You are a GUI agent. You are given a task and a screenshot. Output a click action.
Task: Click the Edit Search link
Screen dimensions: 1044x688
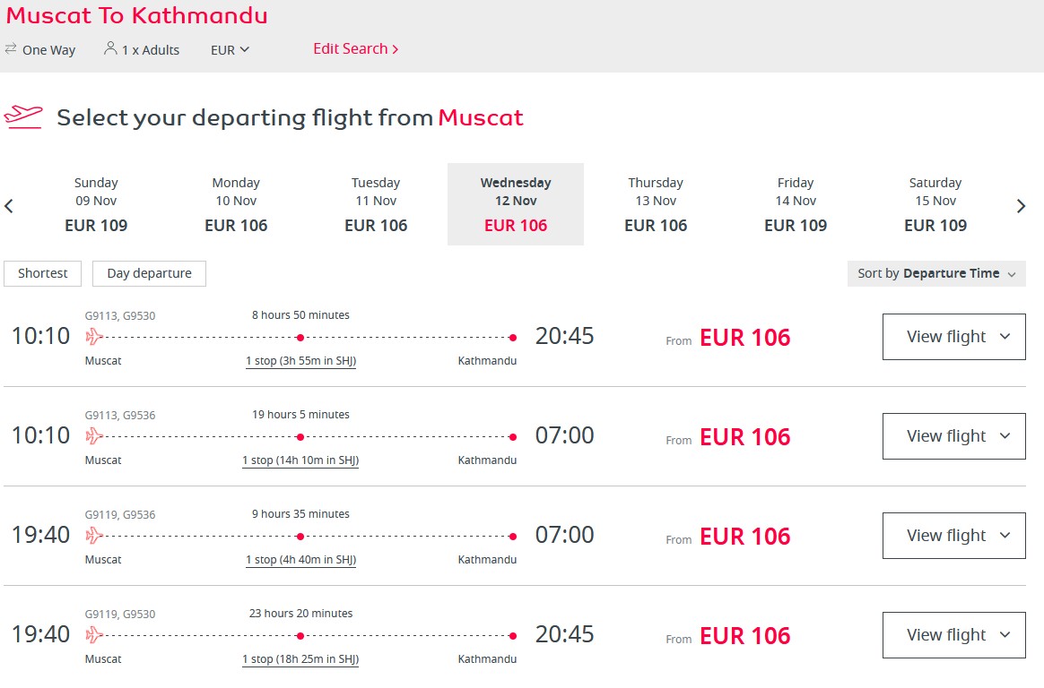pos(355,48)
